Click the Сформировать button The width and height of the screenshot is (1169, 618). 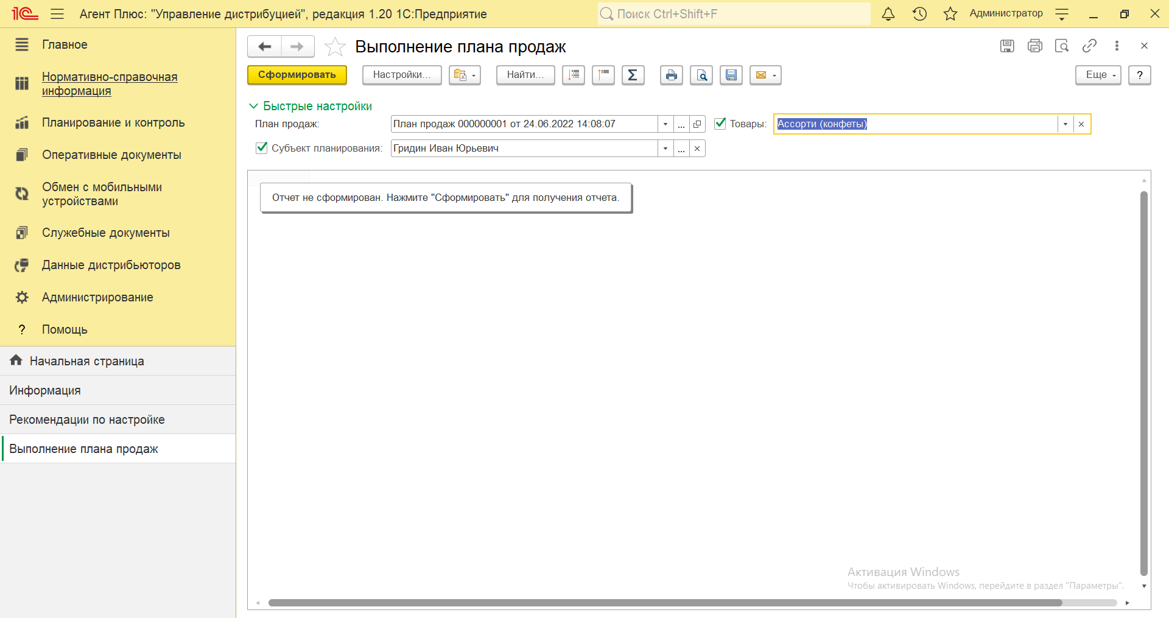(x=297, y=75)
